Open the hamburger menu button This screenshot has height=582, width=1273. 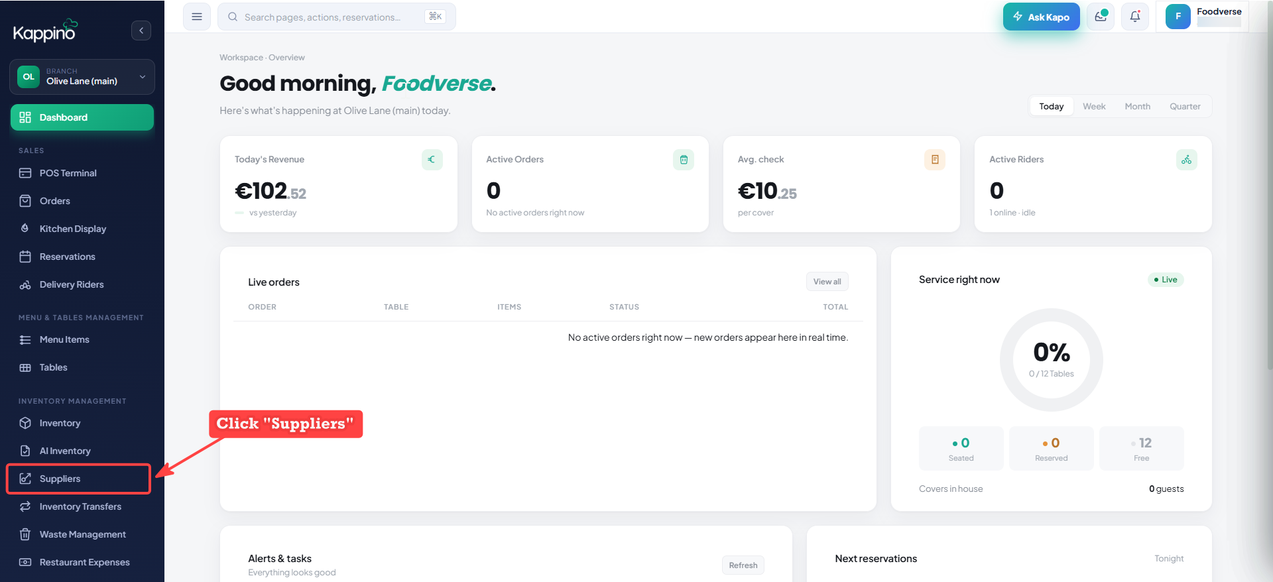[x=197, y=17]
